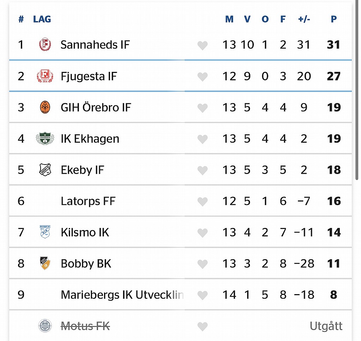This screenshot has height=341, width=361.
Task: Click the Ekeby IF shield logo
Action: point(45,169)
